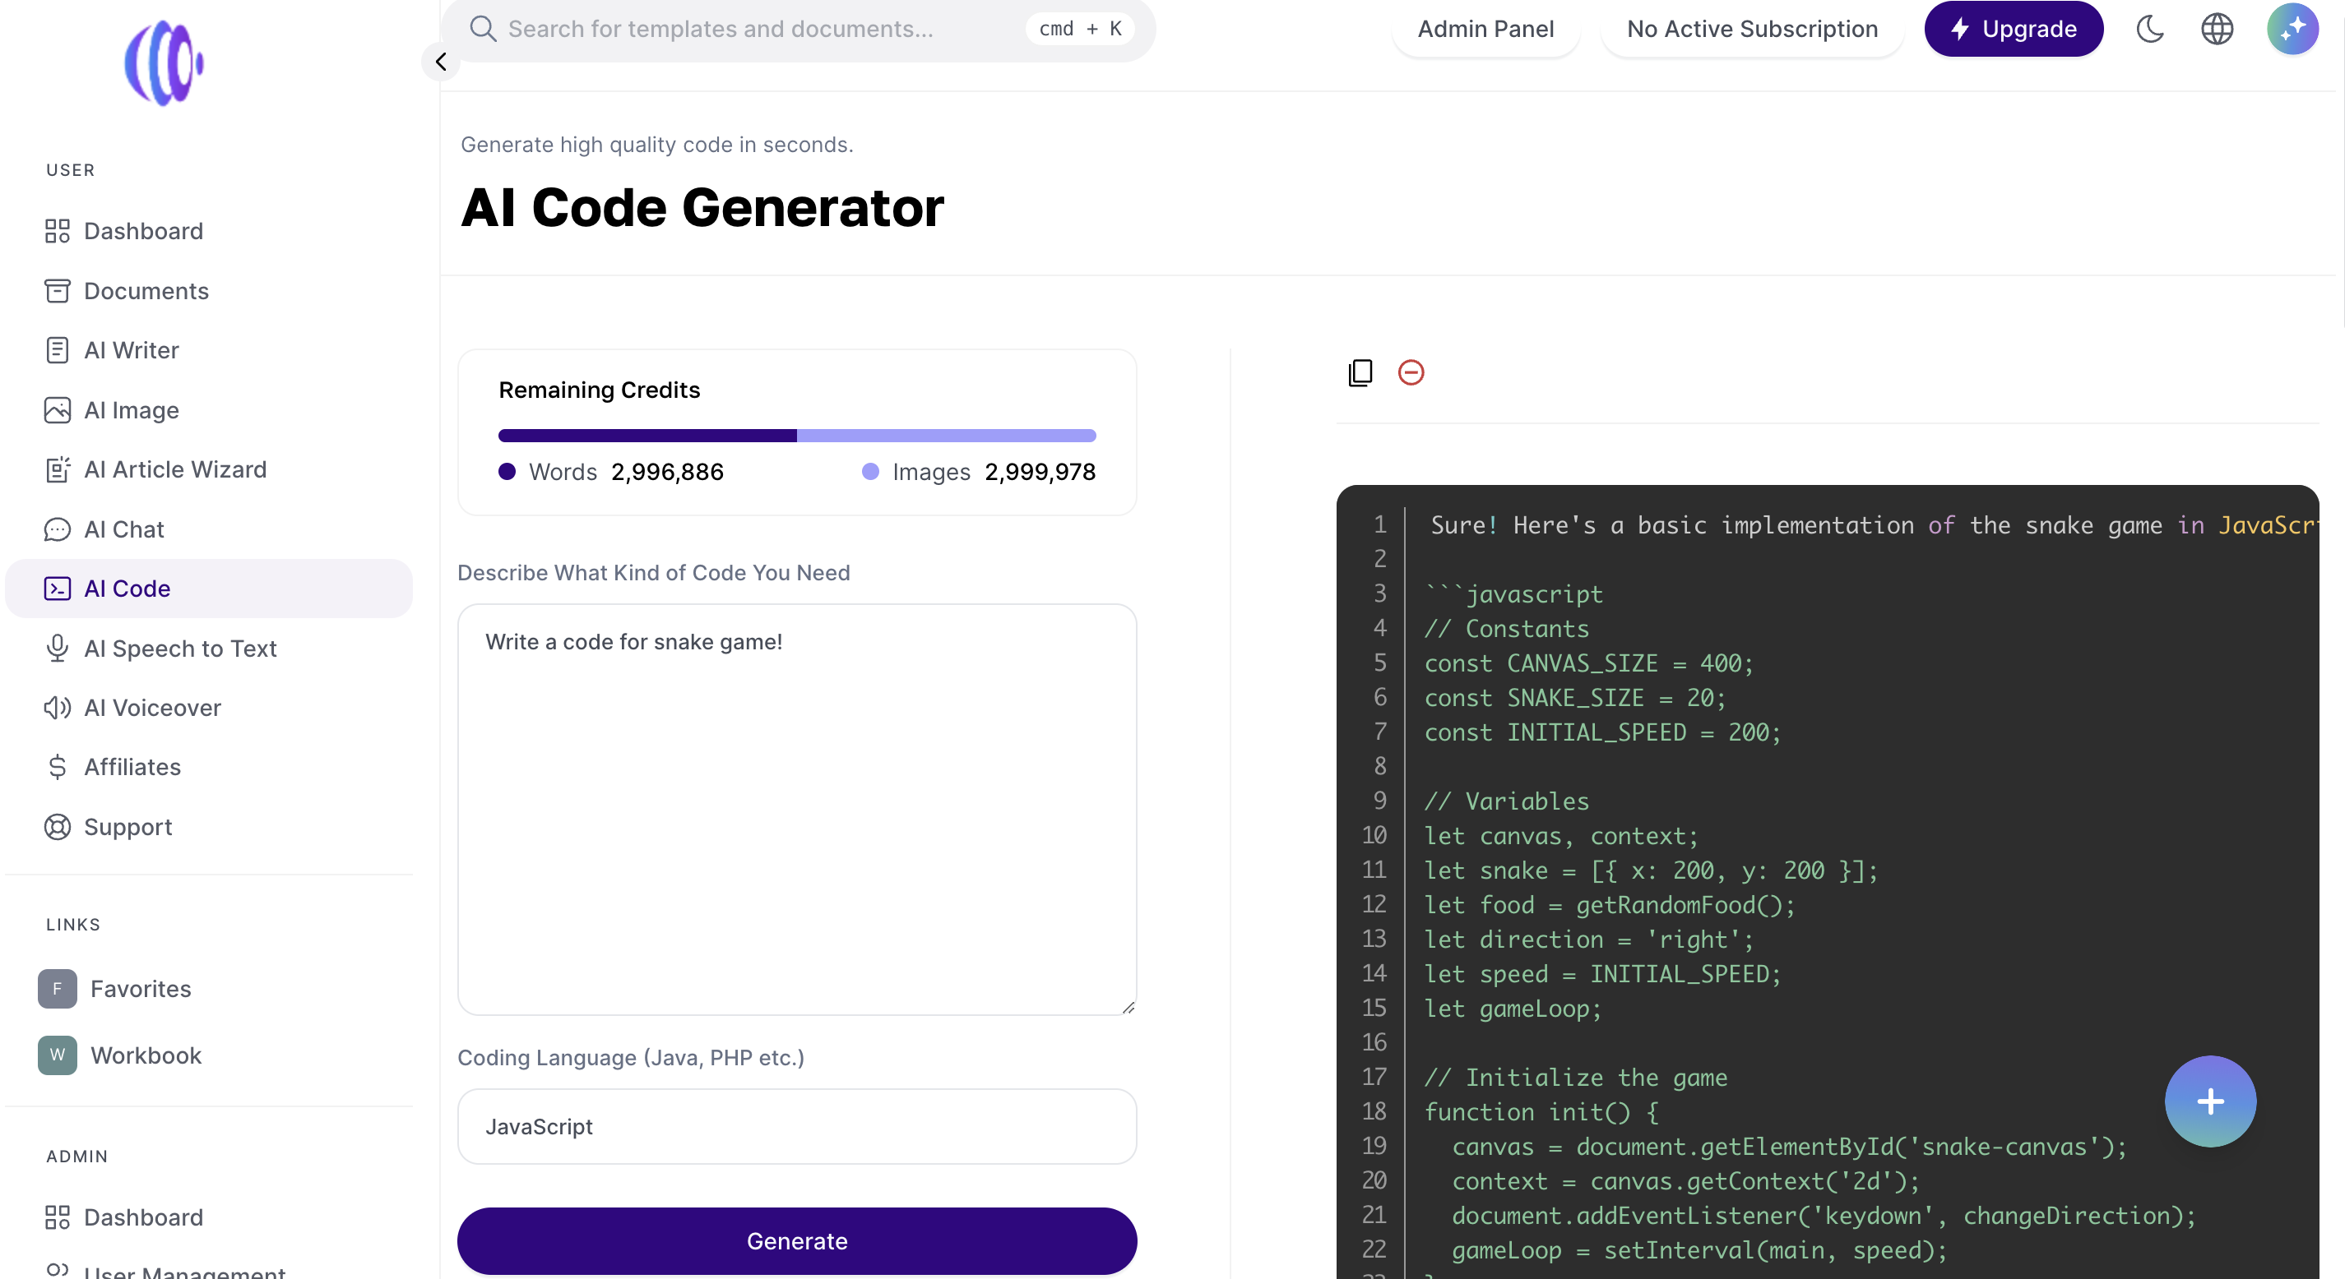Click the Admin Dashboard grid icon
The width and height of the screenshot is (2345, 1279).
(58, 1217)
